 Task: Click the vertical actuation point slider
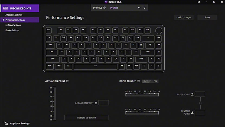coord(54,103)
